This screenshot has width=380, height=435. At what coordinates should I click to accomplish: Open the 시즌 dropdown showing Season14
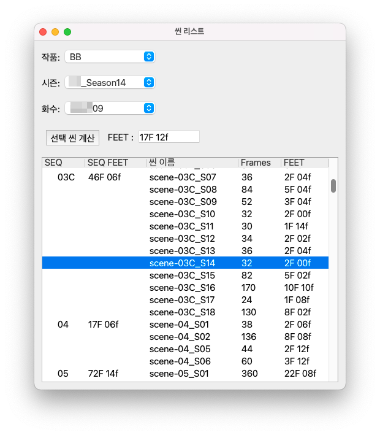tap(110, 82)
